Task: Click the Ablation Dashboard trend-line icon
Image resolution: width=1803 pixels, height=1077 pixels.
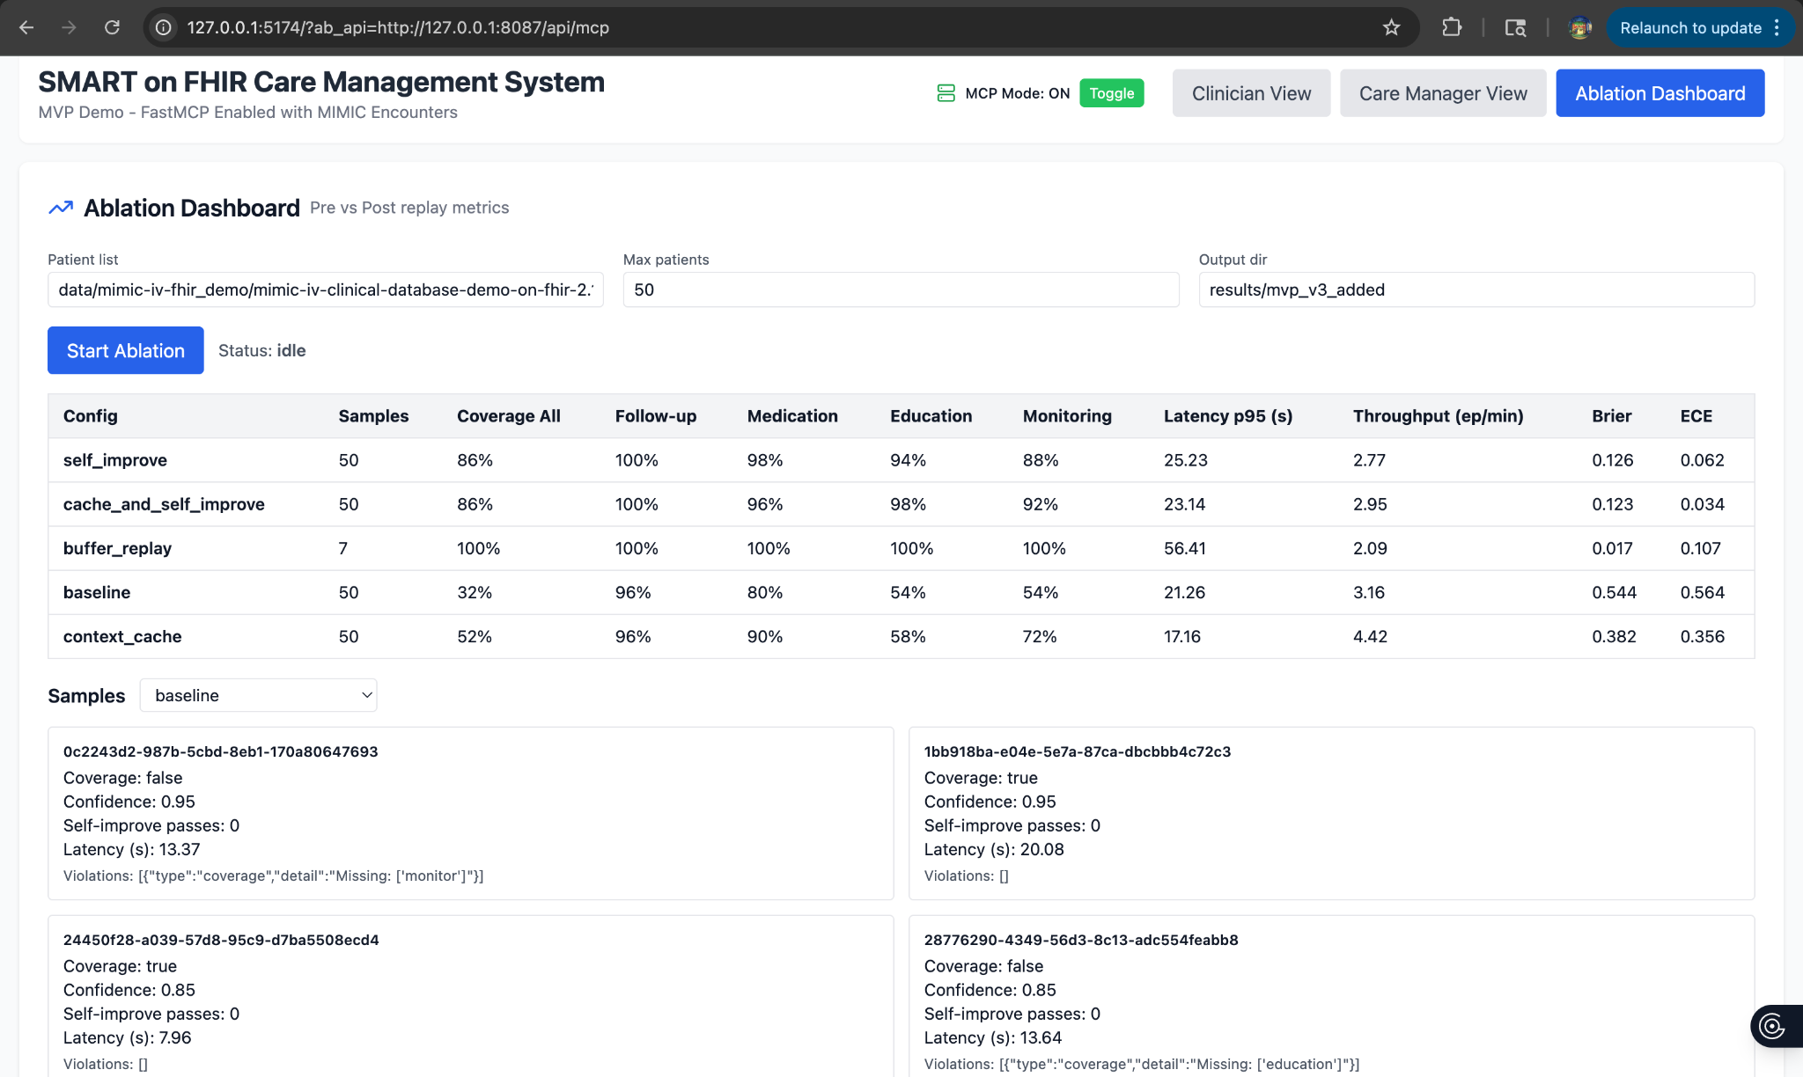Action: [61, 208]
